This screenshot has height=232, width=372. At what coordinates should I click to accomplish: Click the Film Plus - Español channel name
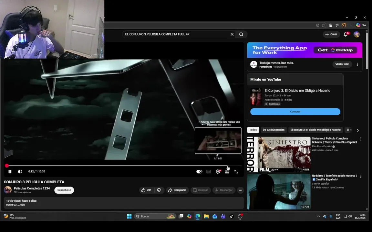322,146
